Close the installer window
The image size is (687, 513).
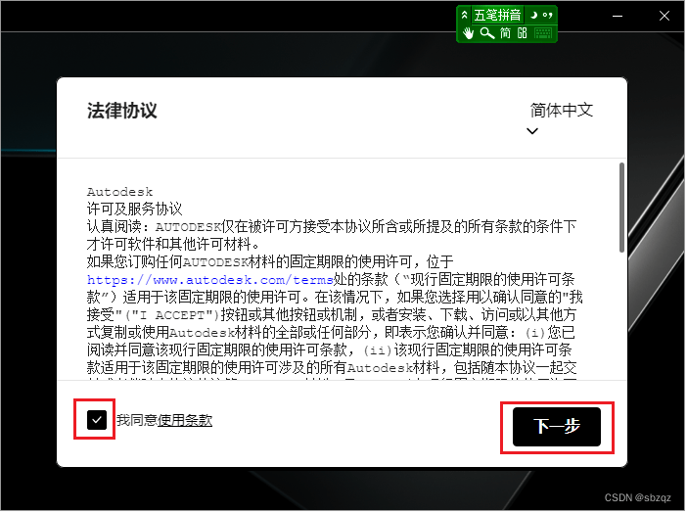[x=666, y=17]
